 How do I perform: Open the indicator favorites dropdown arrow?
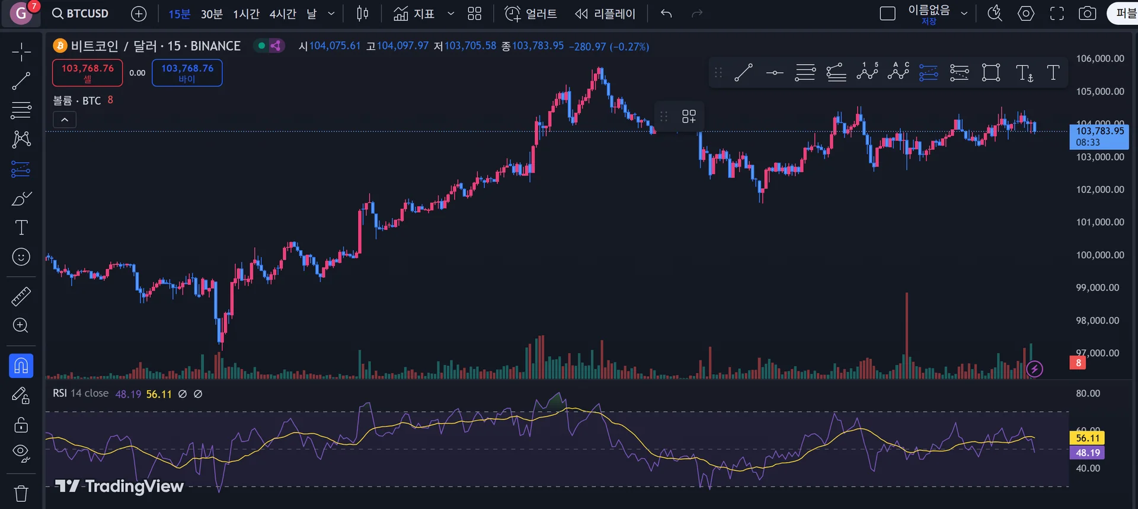[x=450, y=14]
